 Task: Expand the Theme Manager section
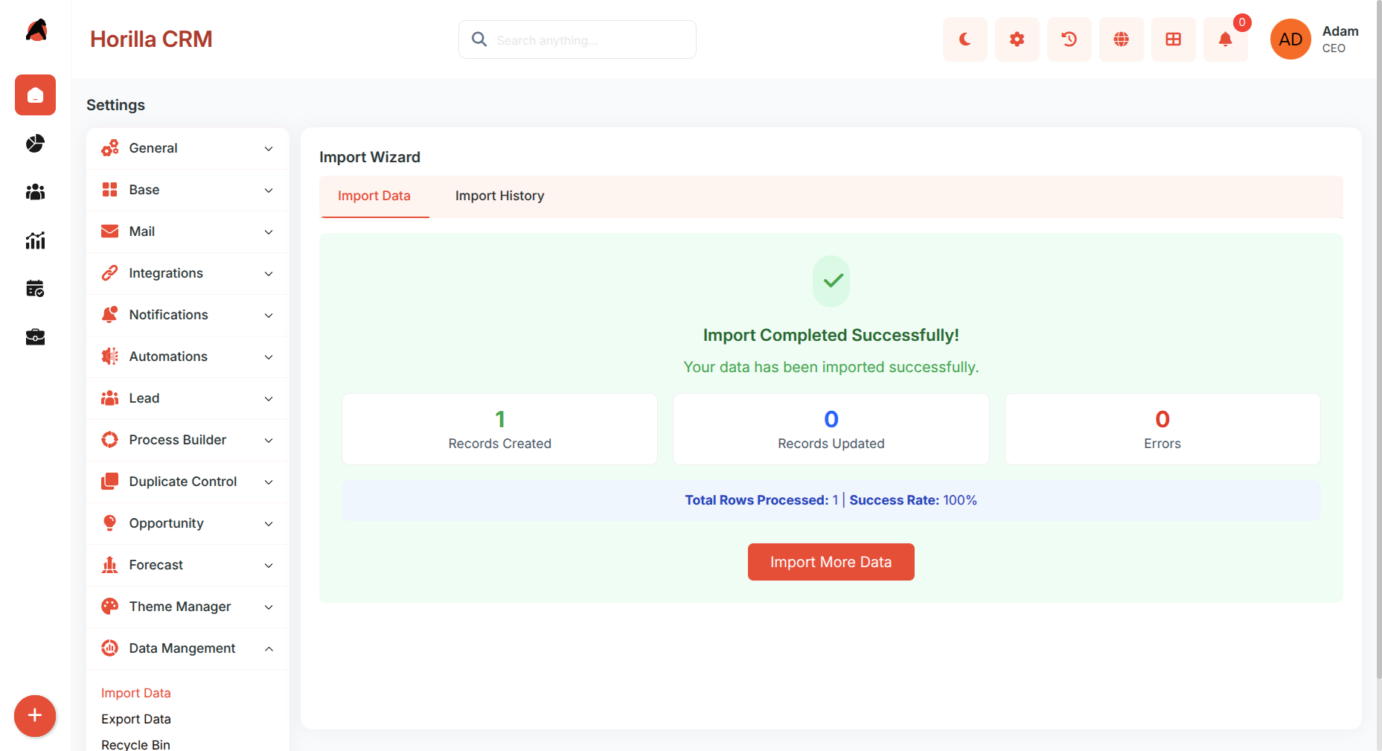(x=188, y=607)
